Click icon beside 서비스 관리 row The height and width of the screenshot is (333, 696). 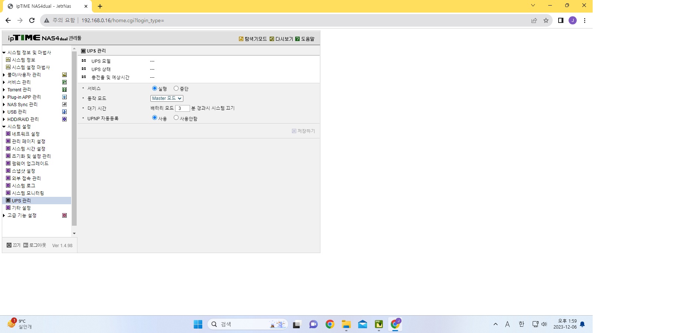point(64,82)
